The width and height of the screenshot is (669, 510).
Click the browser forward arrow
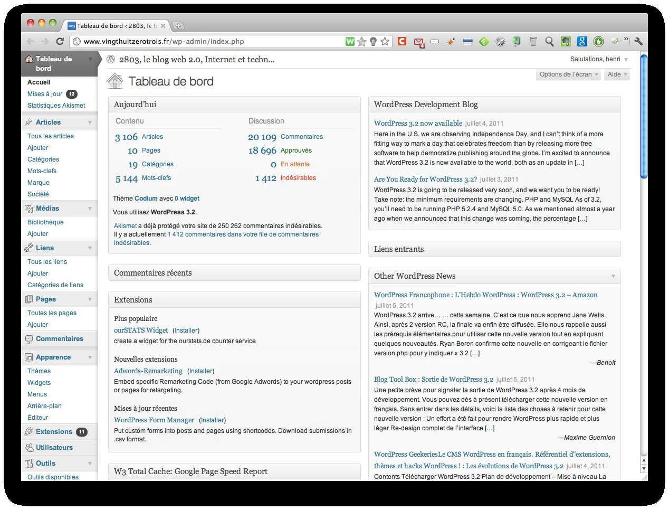pos(45,41)
